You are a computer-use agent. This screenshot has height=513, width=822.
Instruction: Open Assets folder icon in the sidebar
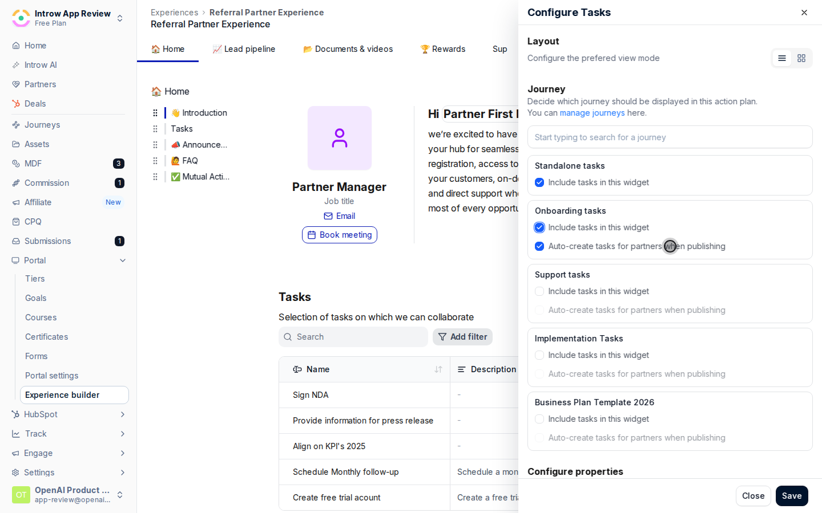pos(16,144)
